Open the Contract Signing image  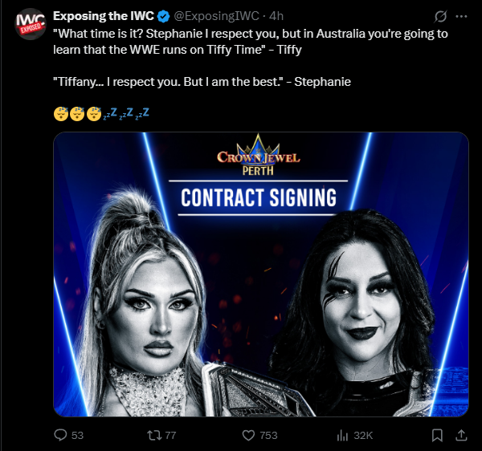click(261, 274)
